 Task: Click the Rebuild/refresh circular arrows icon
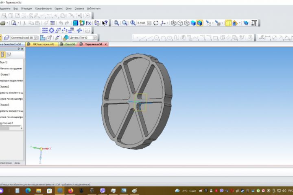click(156, 23)
